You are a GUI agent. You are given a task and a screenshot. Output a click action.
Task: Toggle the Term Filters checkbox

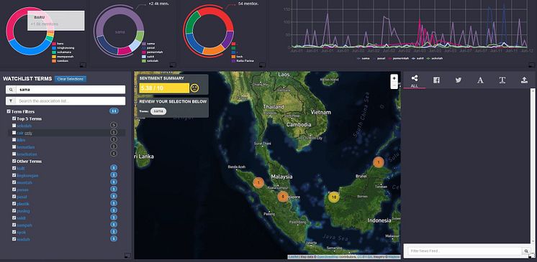(9, 112)
